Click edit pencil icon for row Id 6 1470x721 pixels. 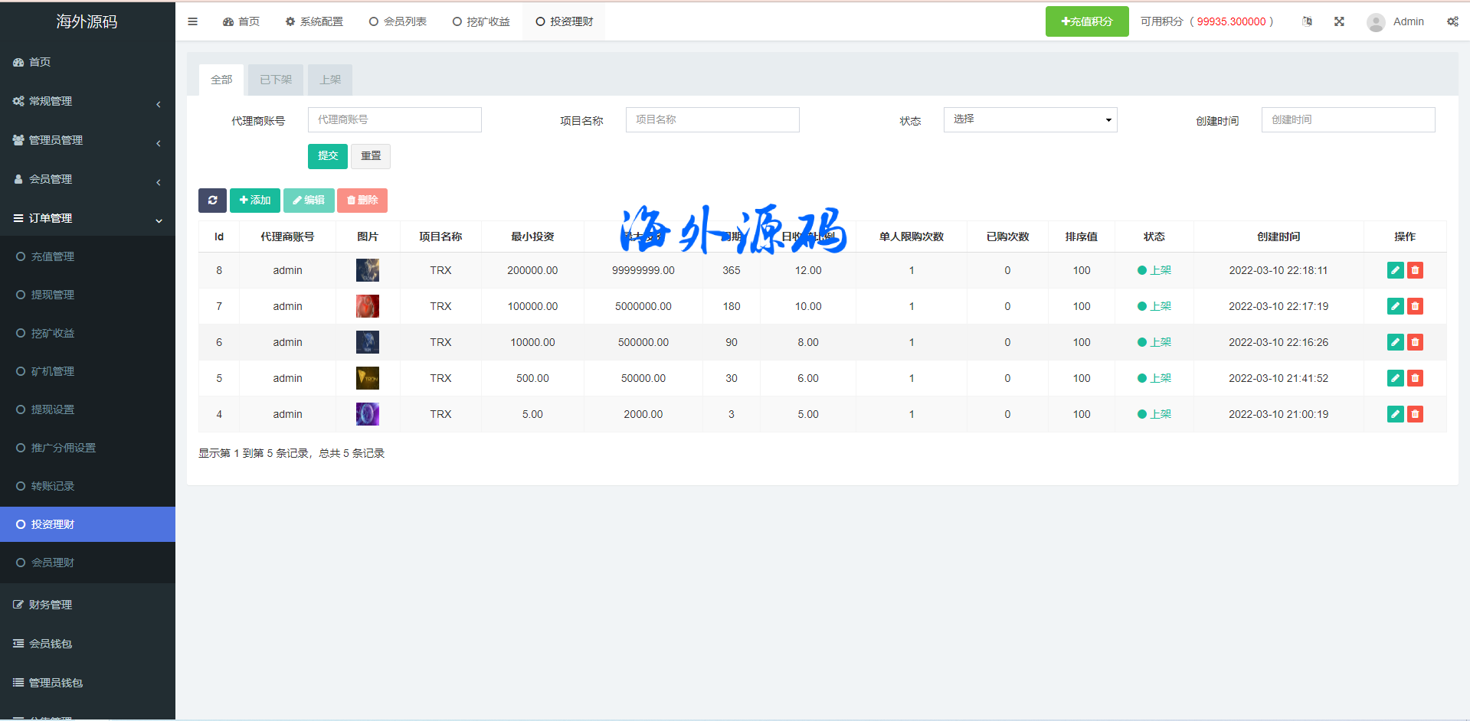(1395, 342)
